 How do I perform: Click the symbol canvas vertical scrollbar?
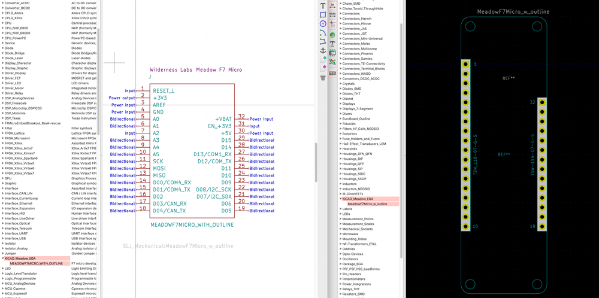click(316, 162)
